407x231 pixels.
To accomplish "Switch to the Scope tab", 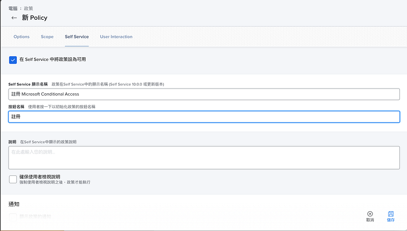I will 47,37.
